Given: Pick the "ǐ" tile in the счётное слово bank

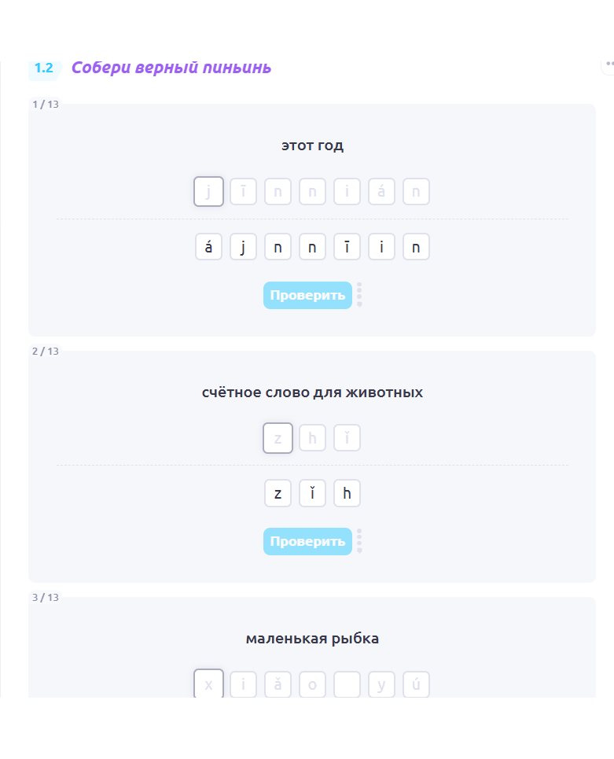Looking at the screenshot, I should [x=312, y=493].
